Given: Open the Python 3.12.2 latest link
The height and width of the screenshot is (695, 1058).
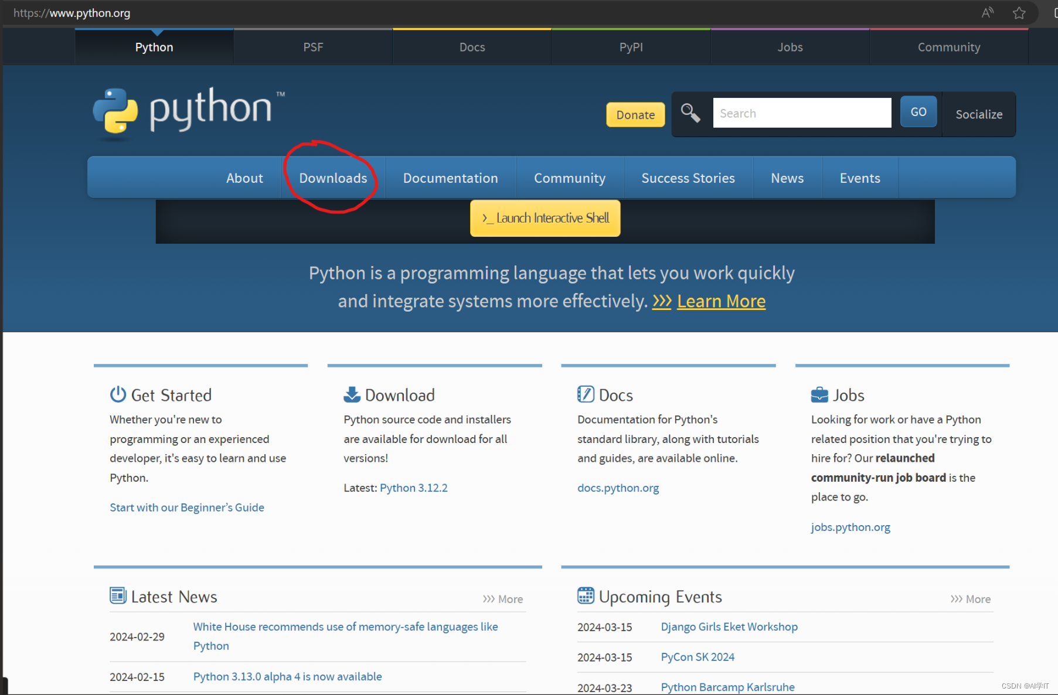Looking at the screenshot, I should tap(414, 488).
